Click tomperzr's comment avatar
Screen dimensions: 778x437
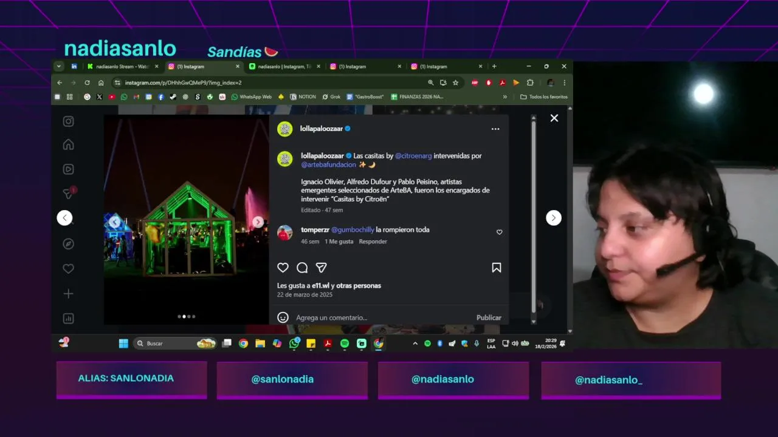(x=285, y=233)
